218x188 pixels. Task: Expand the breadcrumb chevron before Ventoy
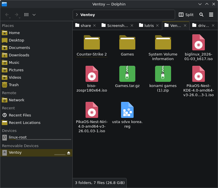77,15
